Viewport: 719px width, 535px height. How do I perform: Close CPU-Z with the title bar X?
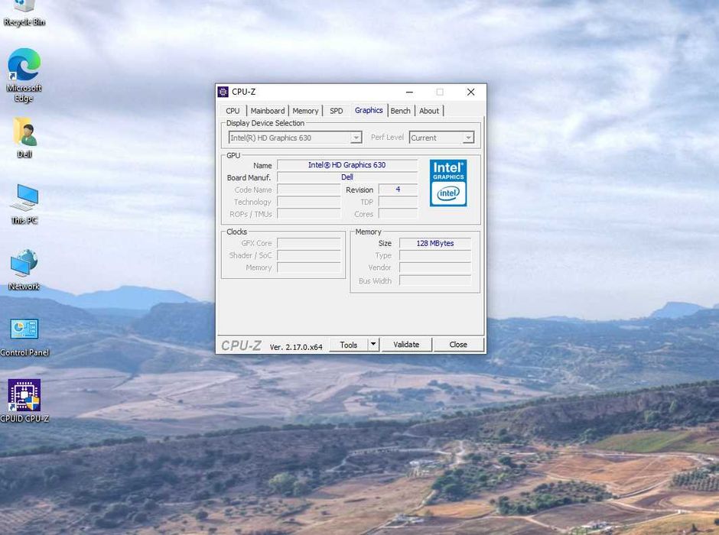471,92
